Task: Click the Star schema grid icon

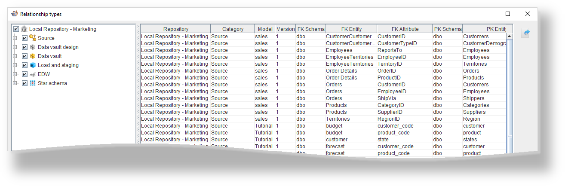Action: point(33,83)
